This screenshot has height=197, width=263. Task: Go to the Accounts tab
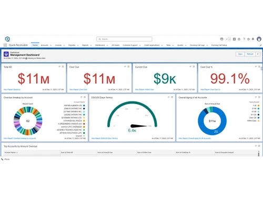(x=45, y=45)
